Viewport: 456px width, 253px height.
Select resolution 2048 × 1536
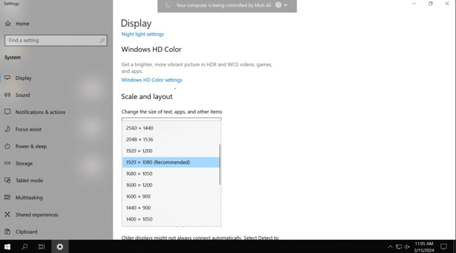[x=171, y=140]
